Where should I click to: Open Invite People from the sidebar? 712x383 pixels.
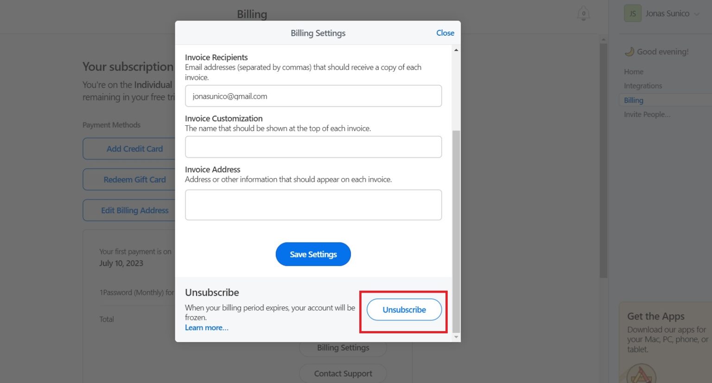coord(647,114)
